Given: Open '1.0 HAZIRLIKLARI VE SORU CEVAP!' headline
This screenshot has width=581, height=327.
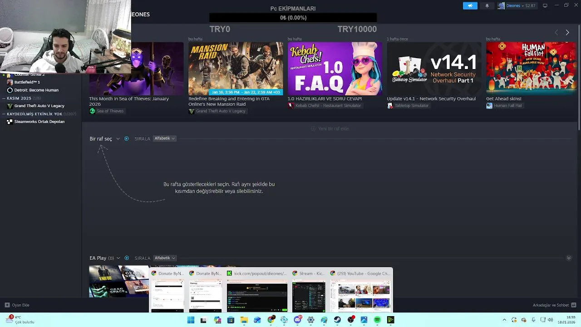Looking at the screenshot, I should click(325, 99).
